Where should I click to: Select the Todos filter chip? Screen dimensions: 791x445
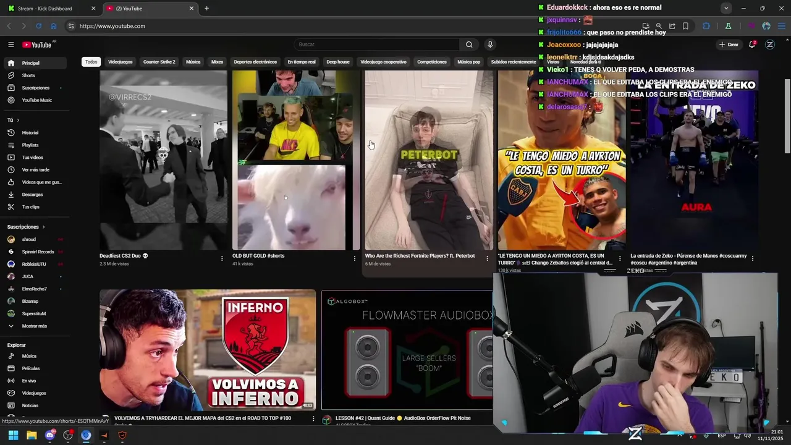click(91, 62)
